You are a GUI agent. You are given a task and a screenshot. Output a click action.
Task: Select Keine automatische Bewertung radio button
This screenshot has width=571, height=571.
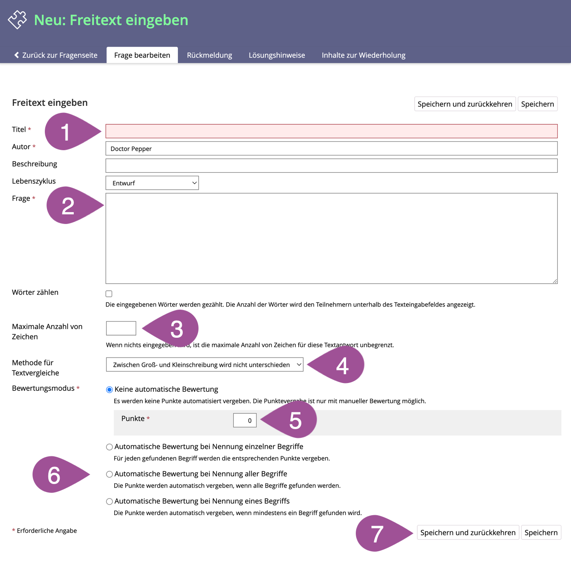109,390
